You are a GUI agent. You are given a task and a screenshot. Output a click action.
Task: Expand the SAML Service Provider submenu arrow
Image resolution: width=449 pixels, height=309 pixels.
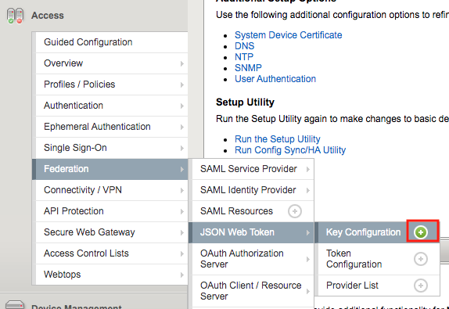308,169
